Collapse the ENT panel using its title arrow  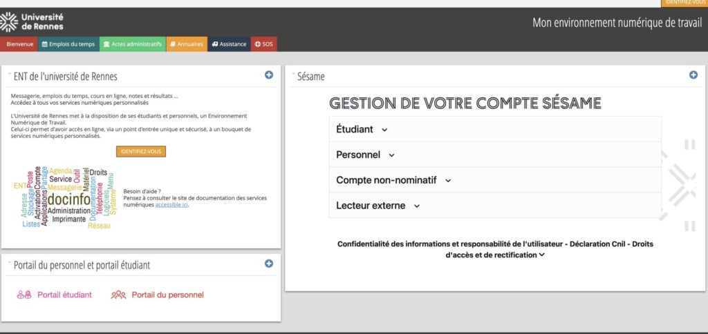coord(10,74)
